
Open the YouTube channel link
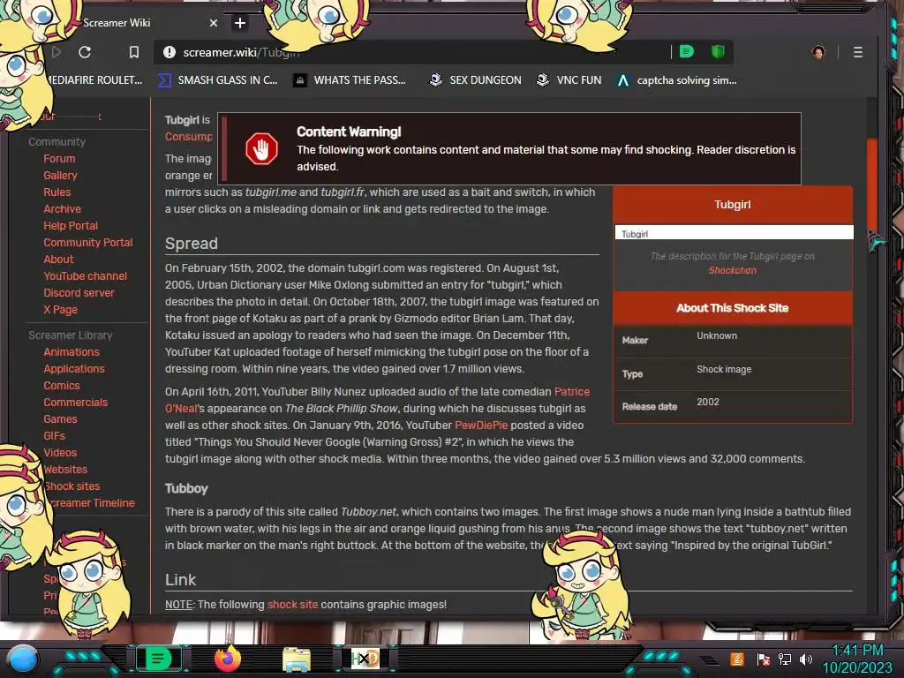pos(86,275)
